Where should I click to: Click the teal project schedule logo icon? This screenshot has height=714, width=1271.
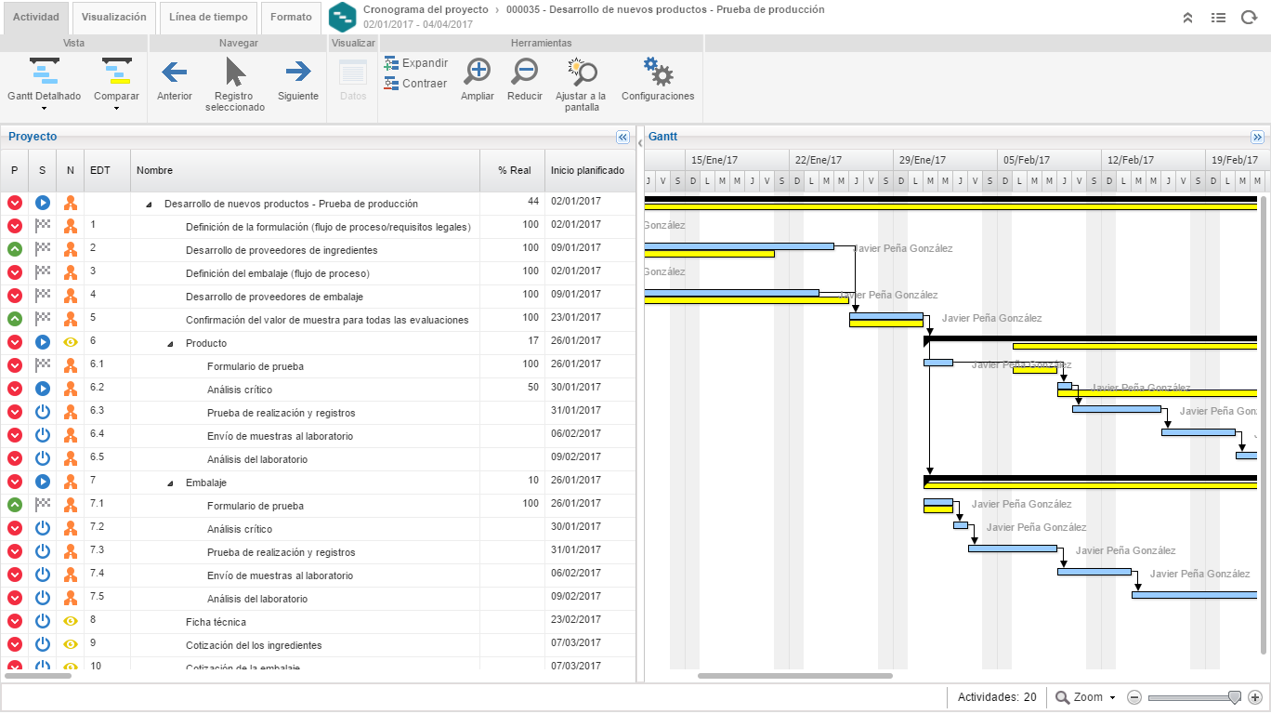pyautogui.click(x=343, y=17)
